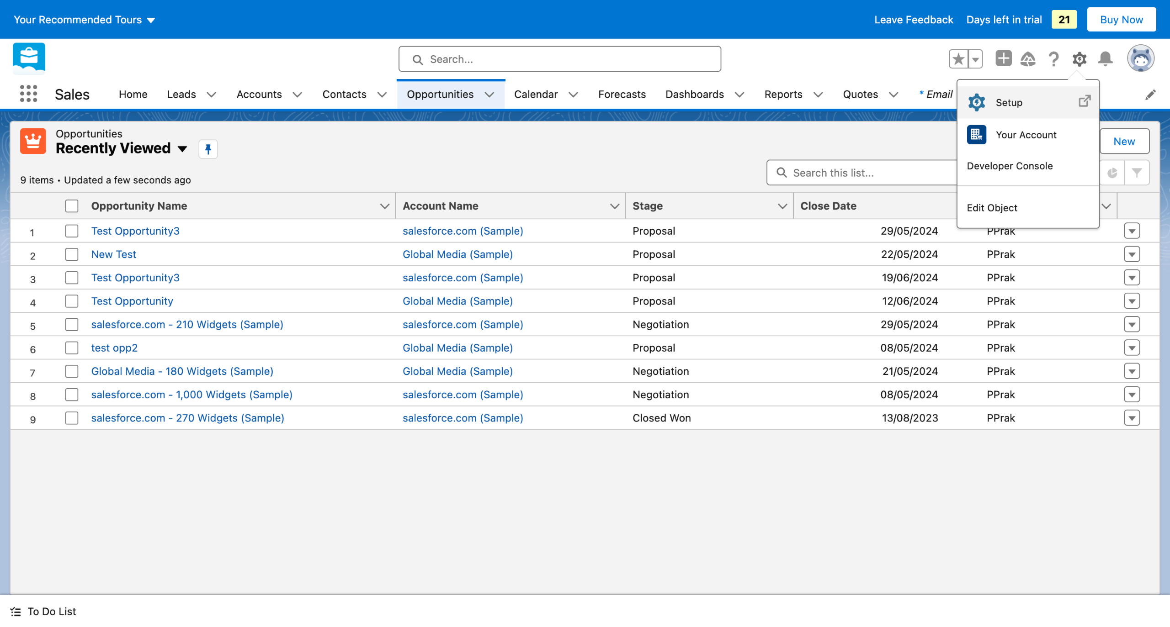Click the pencil edit navigation icon

1151,95
